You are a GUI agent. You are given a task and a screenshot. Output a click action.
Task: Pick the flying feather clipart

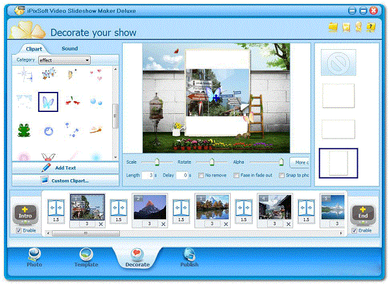pyautogui.click(x=71, y=74)
